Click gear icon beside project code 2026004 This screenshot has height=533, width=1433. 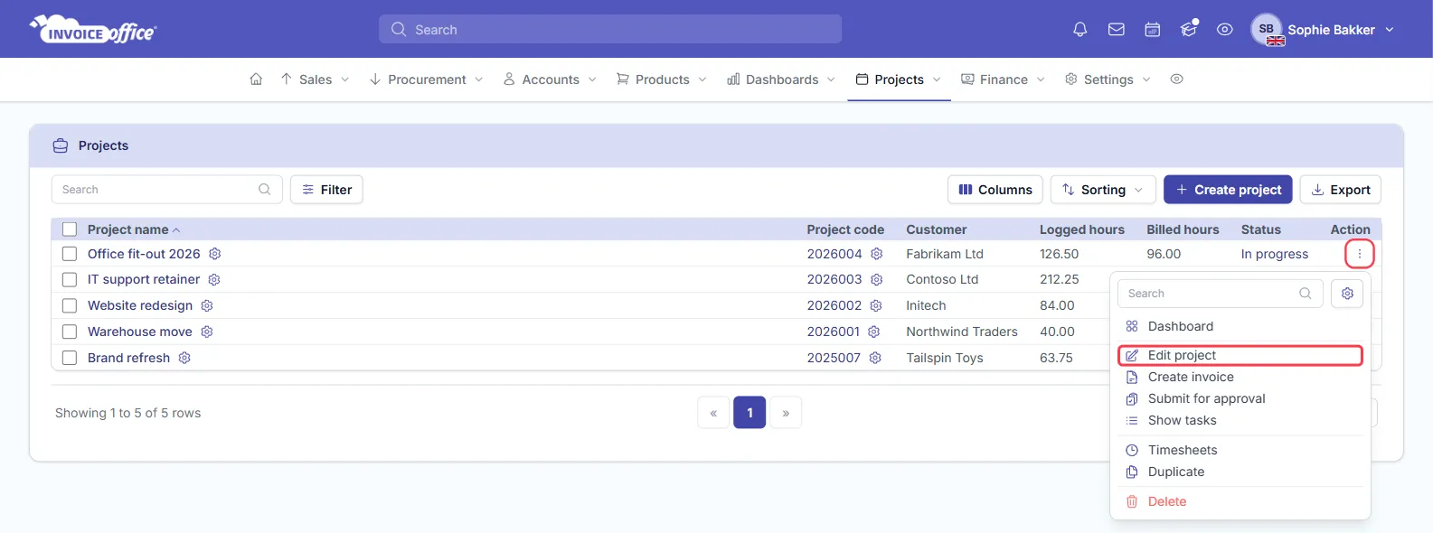pos(876,254)
